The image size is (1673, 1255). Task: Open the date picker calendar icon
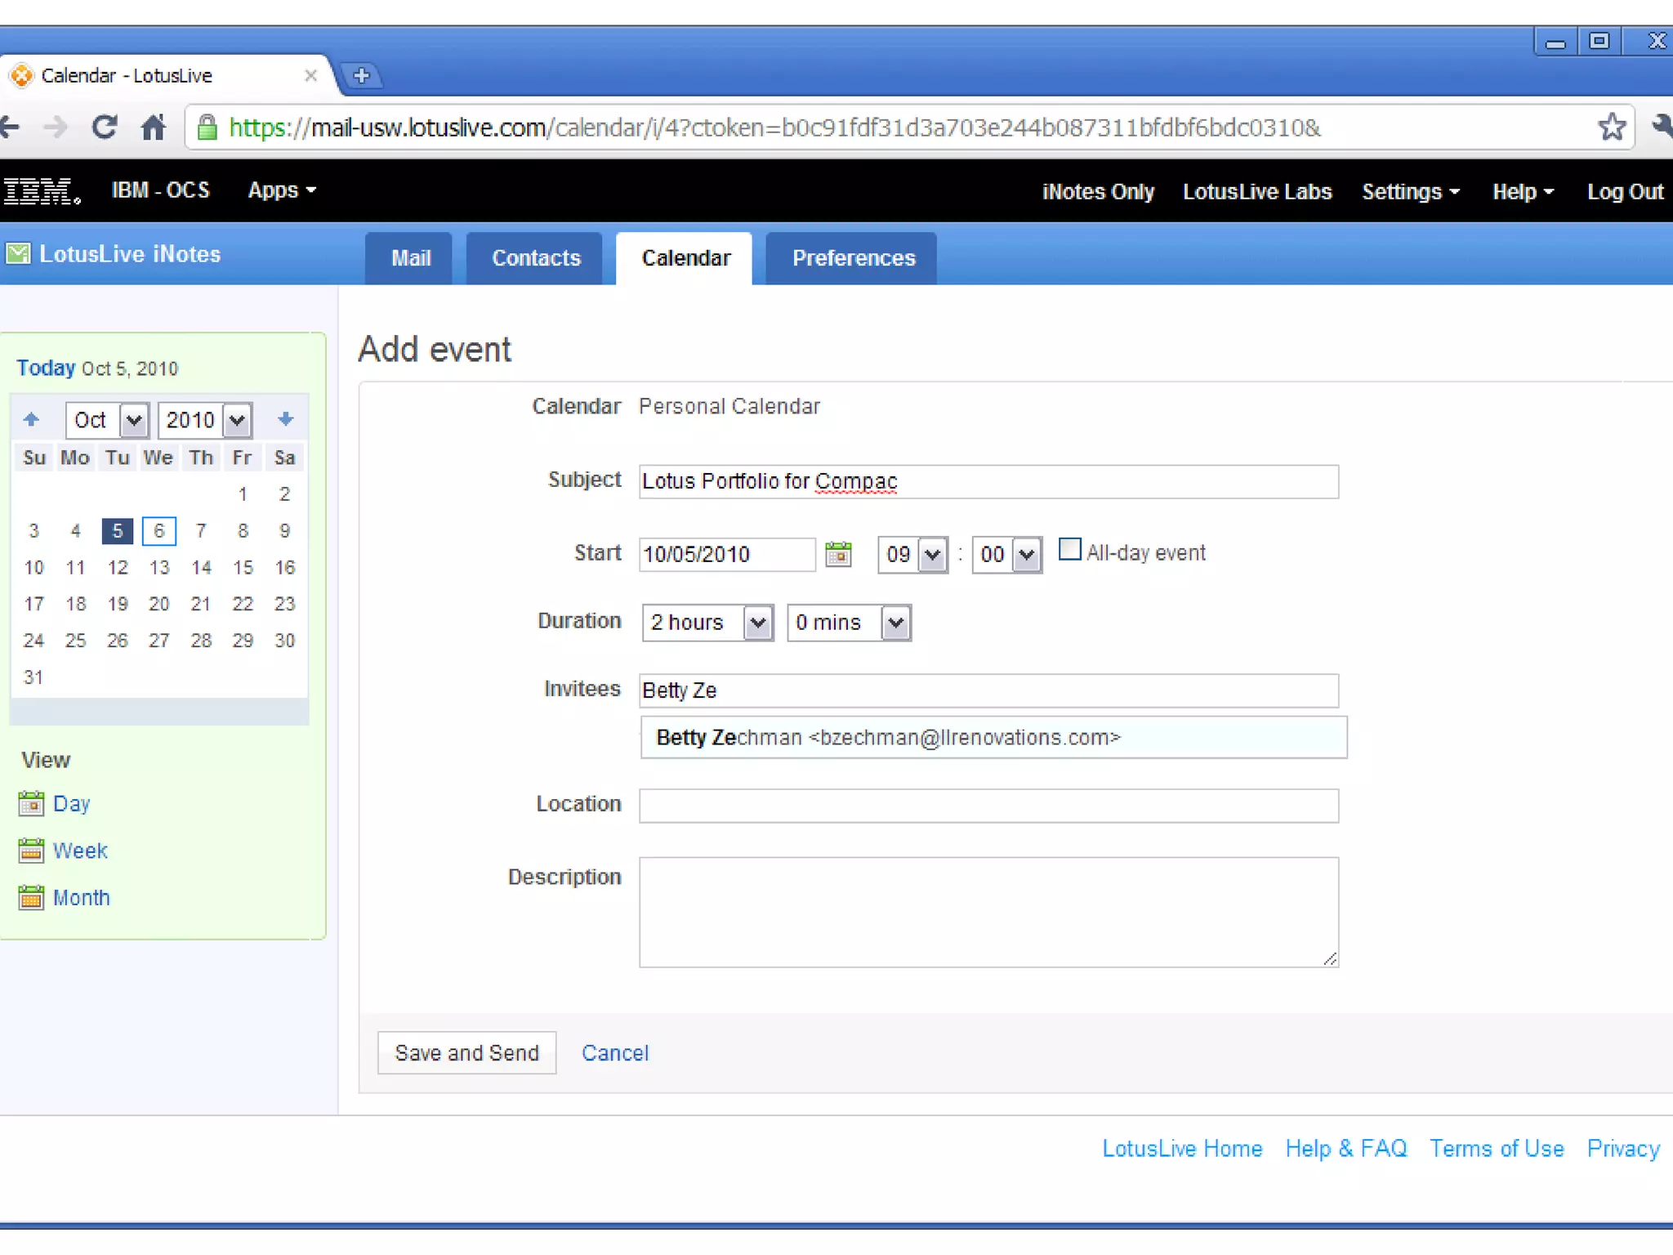click(x=838, y=554)
